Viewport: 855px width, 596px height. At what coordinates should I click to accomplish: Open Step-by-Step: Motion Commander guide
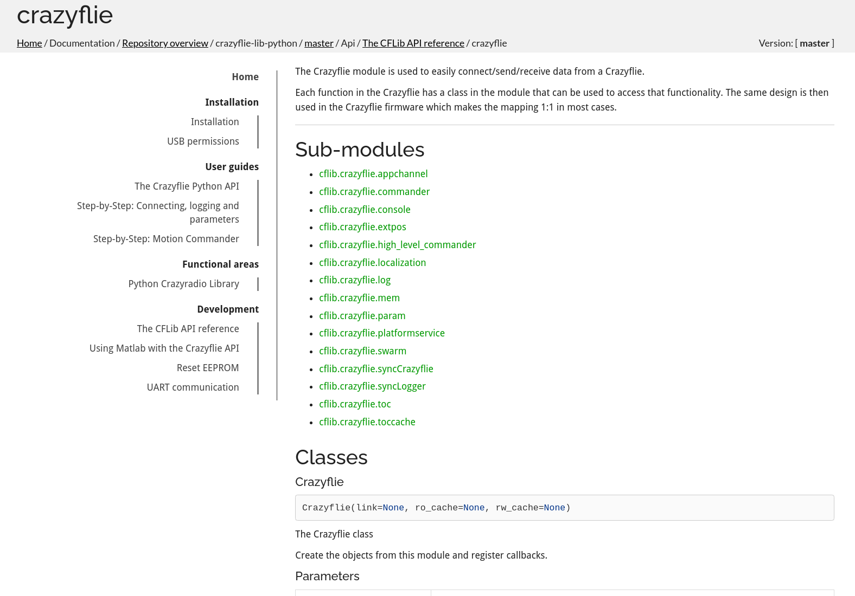(x=166, y=239)
